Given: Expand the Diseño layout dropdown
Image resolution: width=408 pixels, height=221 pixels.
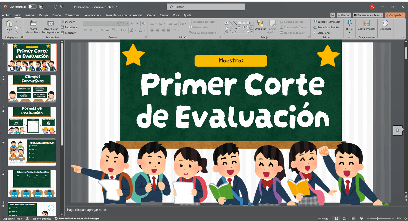Looking at the screenshot, I should pos(68,22).
